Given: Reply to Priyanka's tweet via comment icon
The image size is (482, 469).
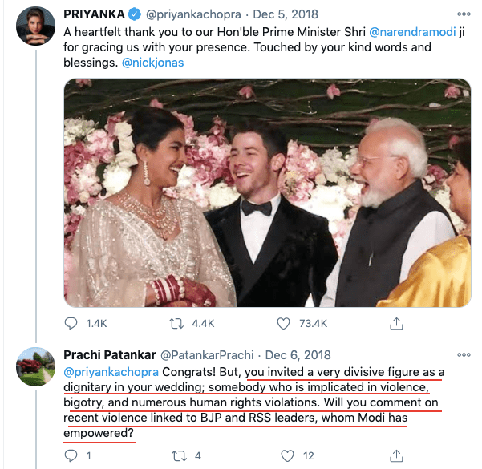Looking at the screenshot, I should (x=71, y=323).
